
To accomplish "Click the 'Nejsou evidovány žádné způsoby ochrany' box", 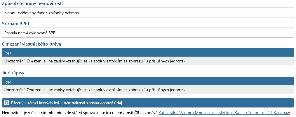I will [x=148, y=12].
